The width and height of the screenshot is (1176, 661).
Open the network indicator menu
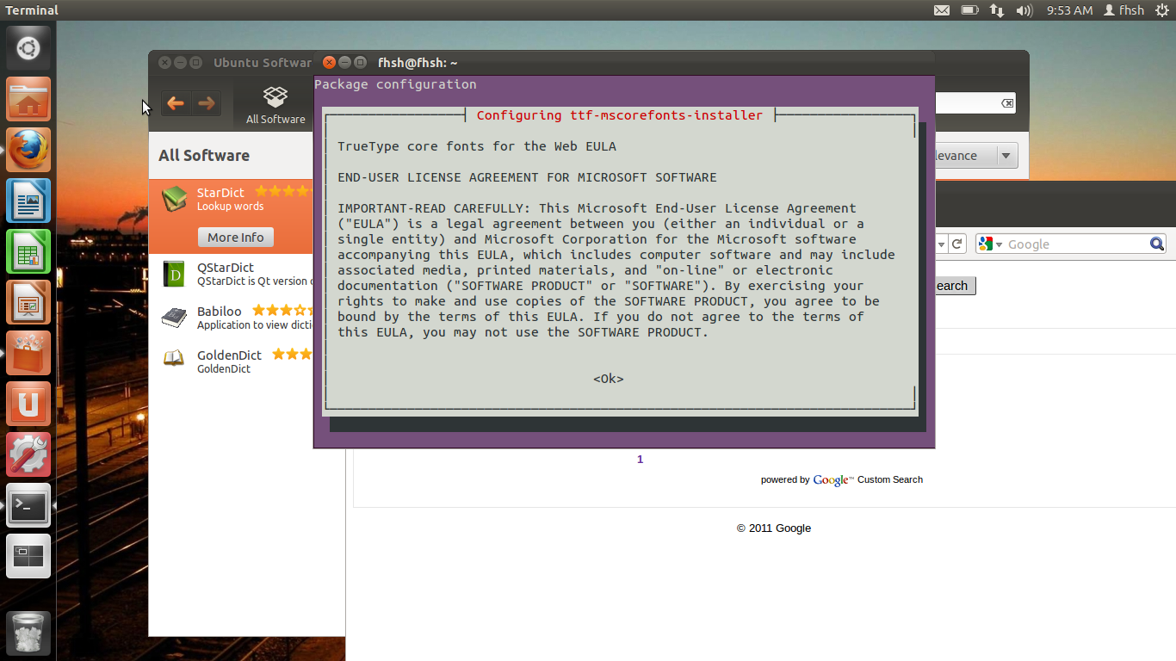point(997,10)
